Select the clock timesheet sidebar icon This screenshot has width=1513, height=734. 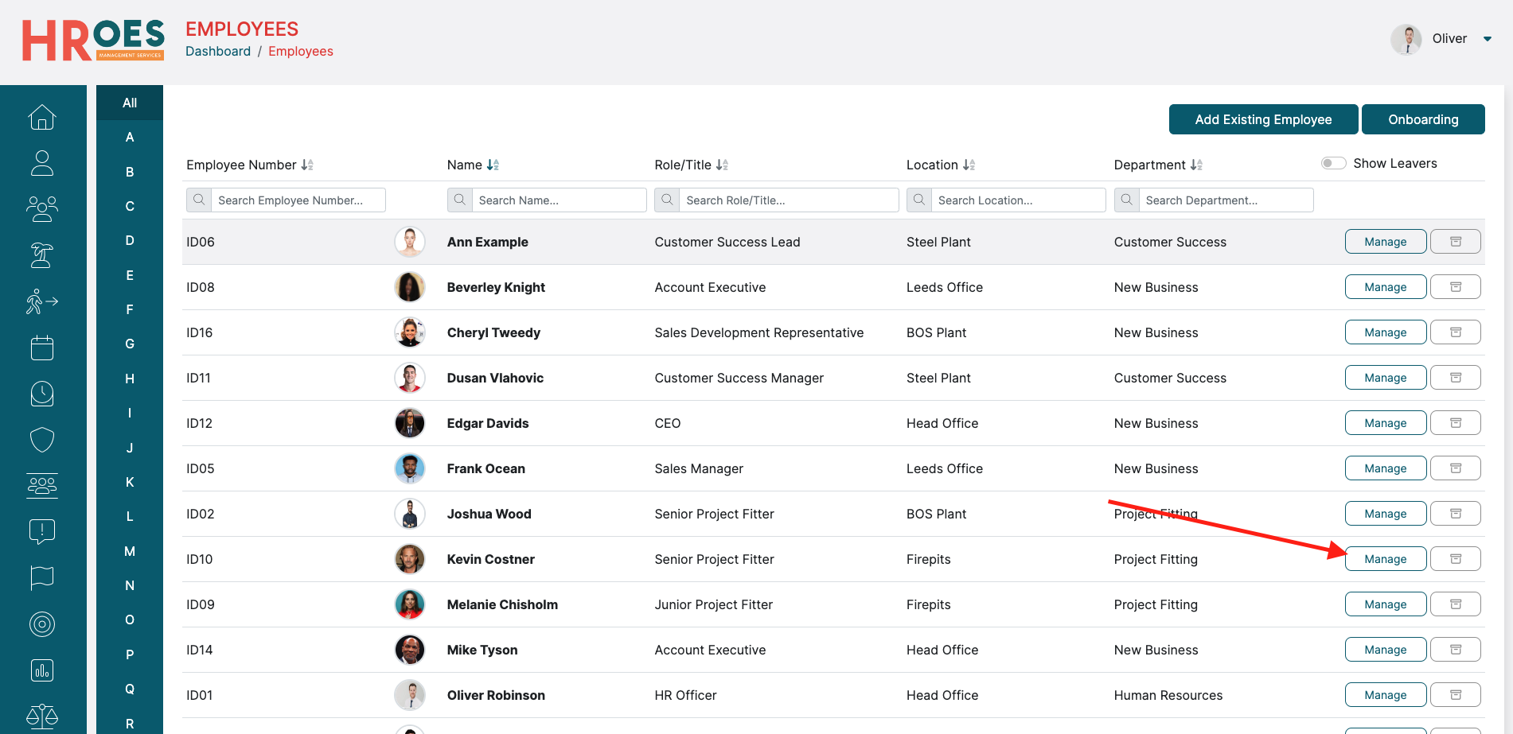pyautogui.click(x=42, y=394)
